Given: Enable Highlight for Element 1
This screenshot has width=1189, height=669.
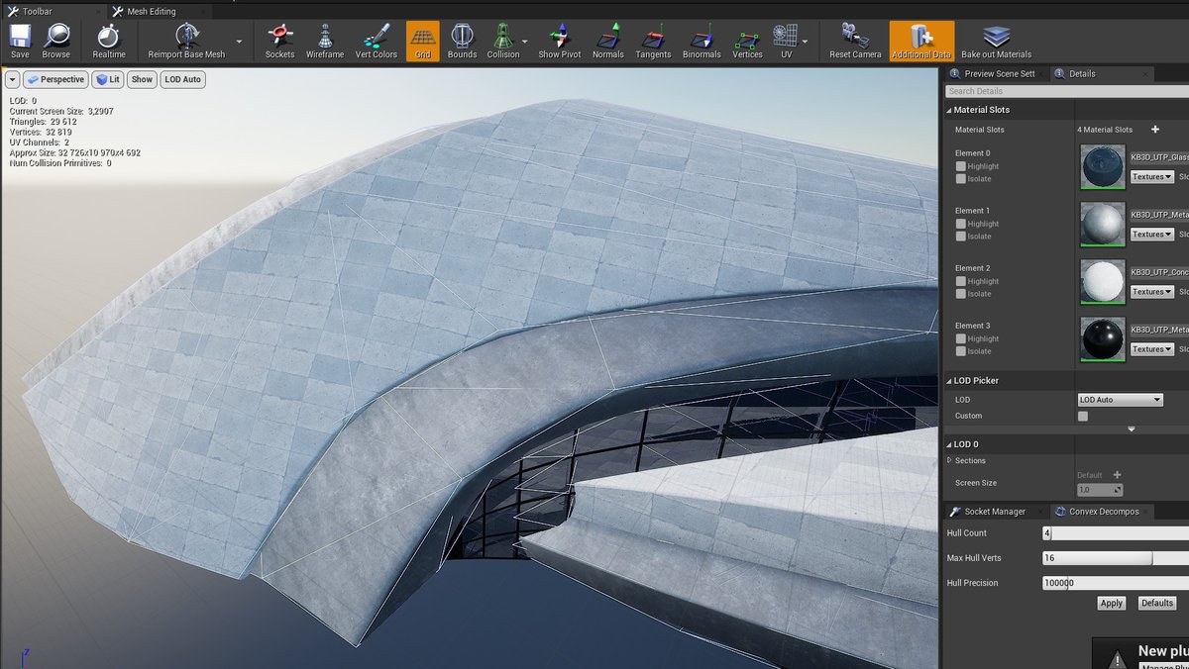Looking at the screenshot, I should pyautogui.click(x=960, y=224).
